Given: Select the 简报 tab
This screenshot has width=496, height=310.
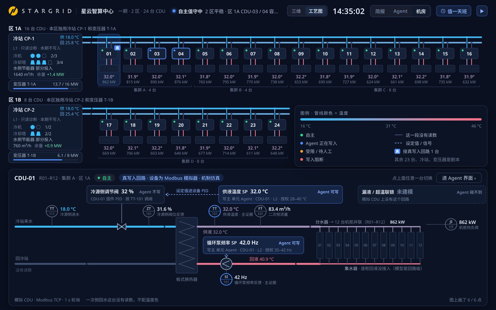Looking at the screenshot, I should click(x=380, y=11).
